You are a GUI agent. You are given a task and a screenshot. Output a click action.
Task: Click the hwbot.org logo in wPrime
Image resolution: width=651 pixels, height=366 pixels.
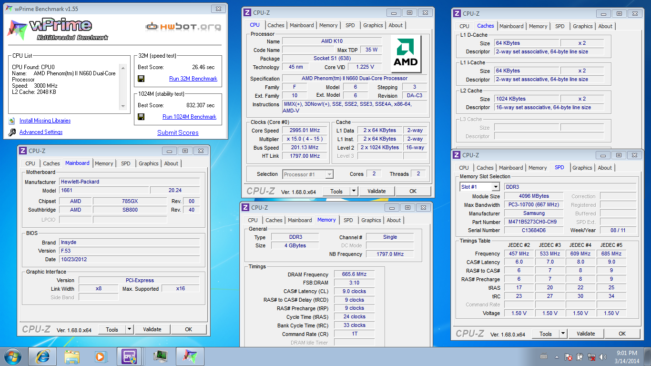click(x=183, y=27)
